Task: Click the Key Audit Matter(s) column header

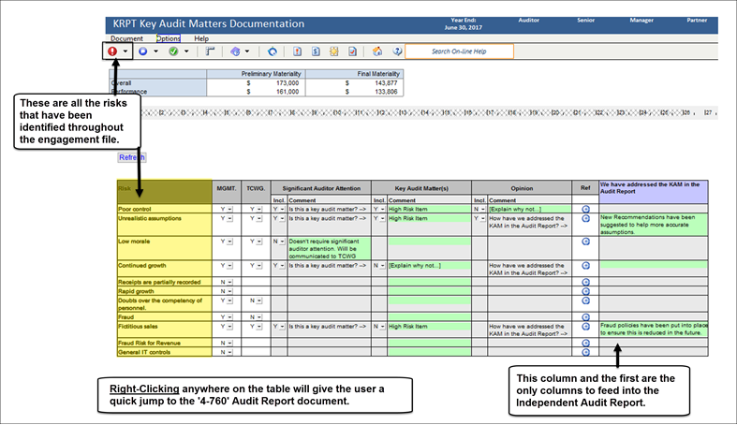Action: click(x=421, y=188)
